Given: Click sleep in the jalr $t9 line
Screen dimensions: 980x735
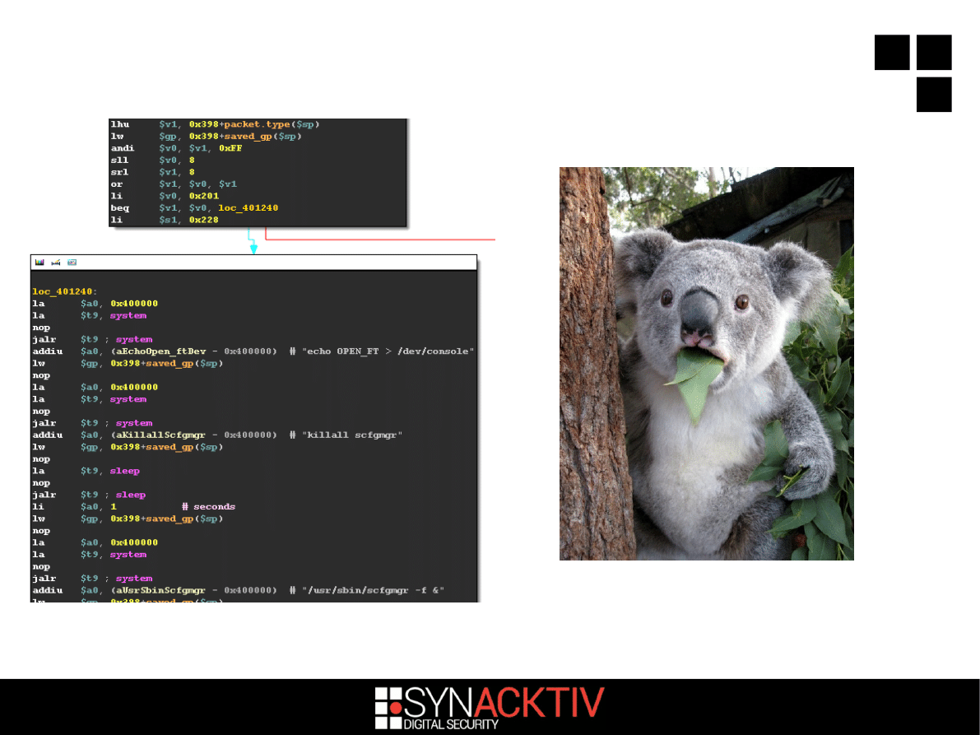Looking at the screenshot, I should tap(130, 495).
